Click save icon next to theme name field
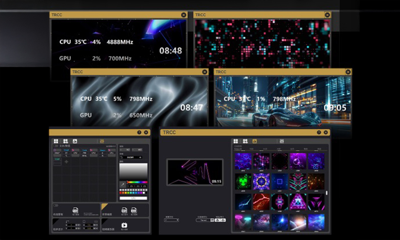400x240 pixels. pos(212,220)
